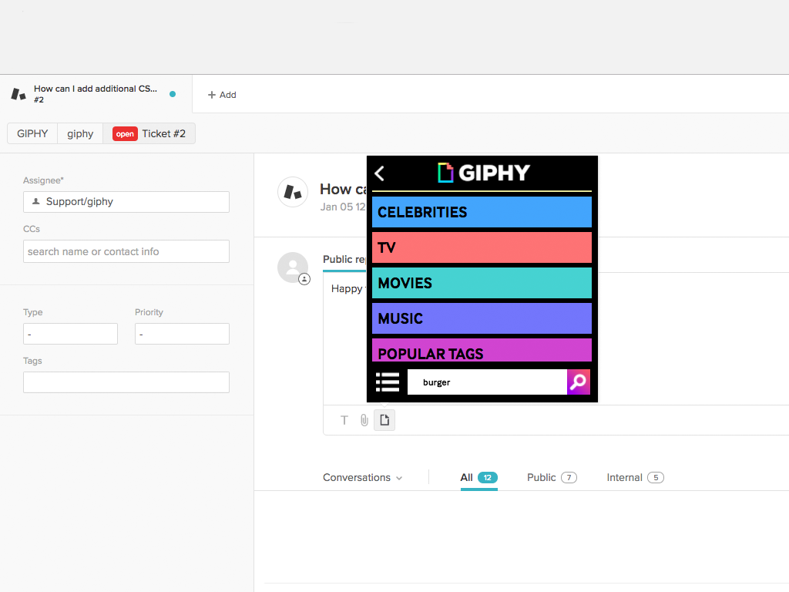
Task: Switch to the Public conversations tab
Action: (x=551, y=478)
